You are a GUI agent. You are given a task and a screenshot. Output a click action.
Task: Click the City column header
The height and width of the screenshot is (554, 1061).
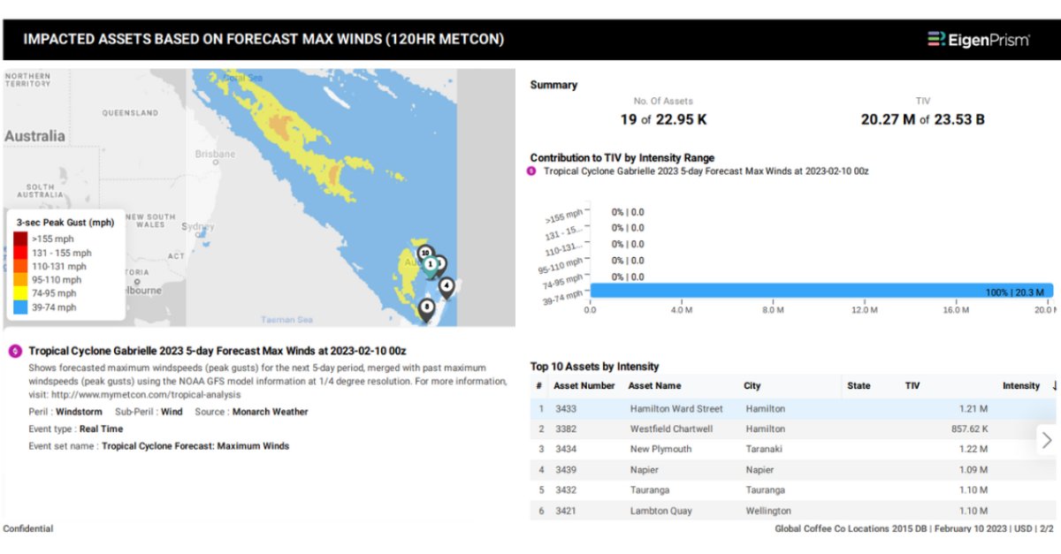coord(752,386)
